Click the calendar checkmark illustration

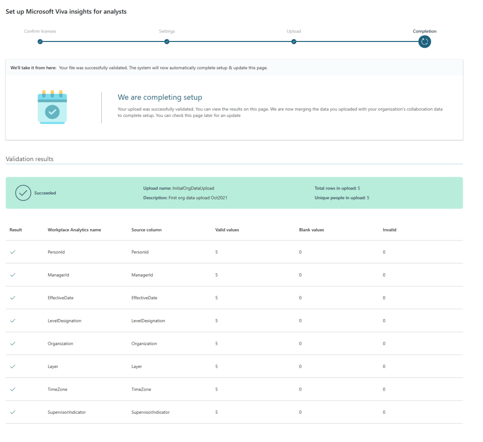52,107
